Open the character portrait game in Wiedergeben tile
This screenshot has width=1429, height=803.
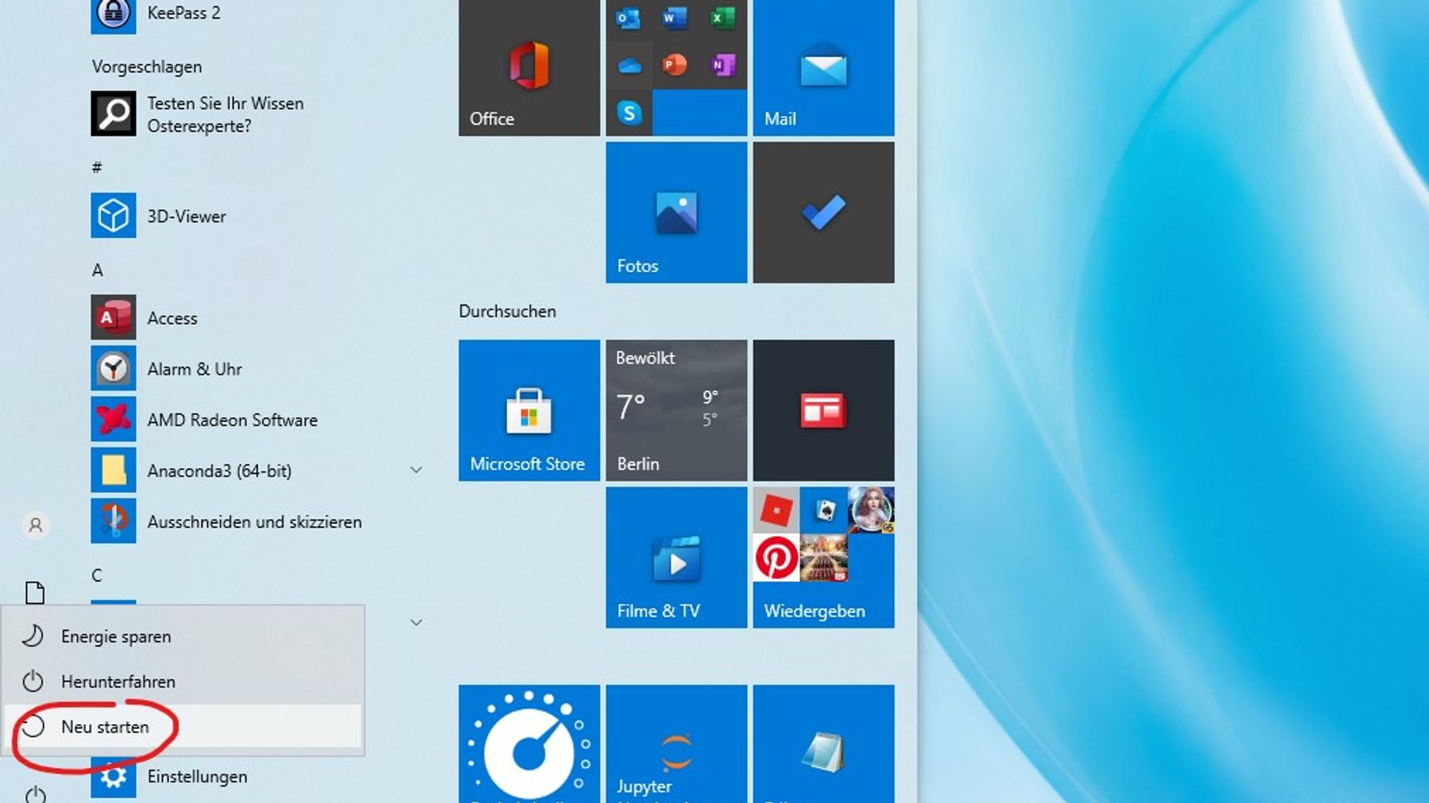pos(871,510)
